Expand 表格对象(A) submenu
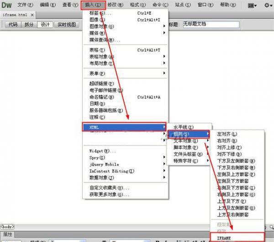The height and width of the screenshot is (242, 274). point(126,57)
